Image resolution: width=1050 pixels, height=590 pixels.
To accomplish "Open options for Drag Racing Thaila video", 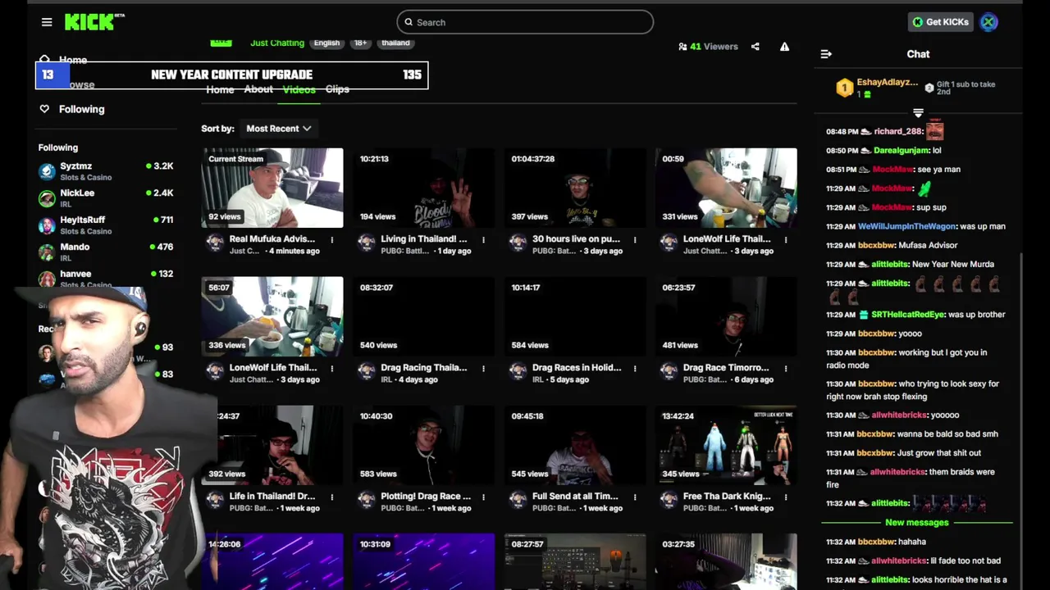I will 483,369.
